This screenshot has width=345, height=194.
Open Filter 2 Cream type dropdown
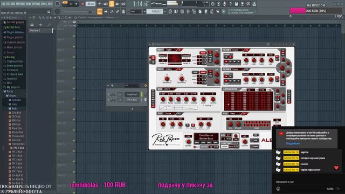[238, 70]
